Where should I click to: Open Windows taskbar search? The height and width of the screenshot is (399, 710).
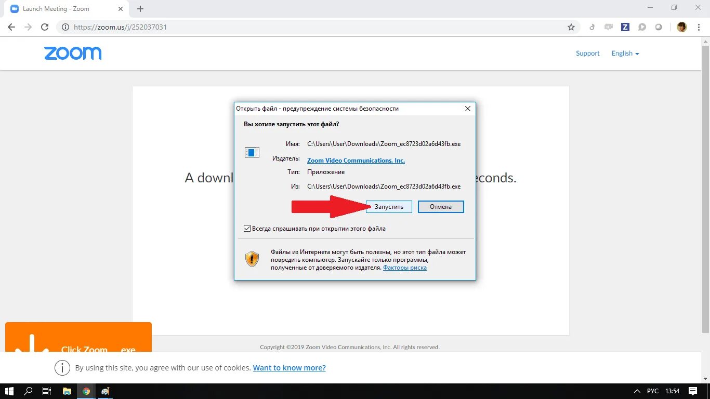[28, 391]
